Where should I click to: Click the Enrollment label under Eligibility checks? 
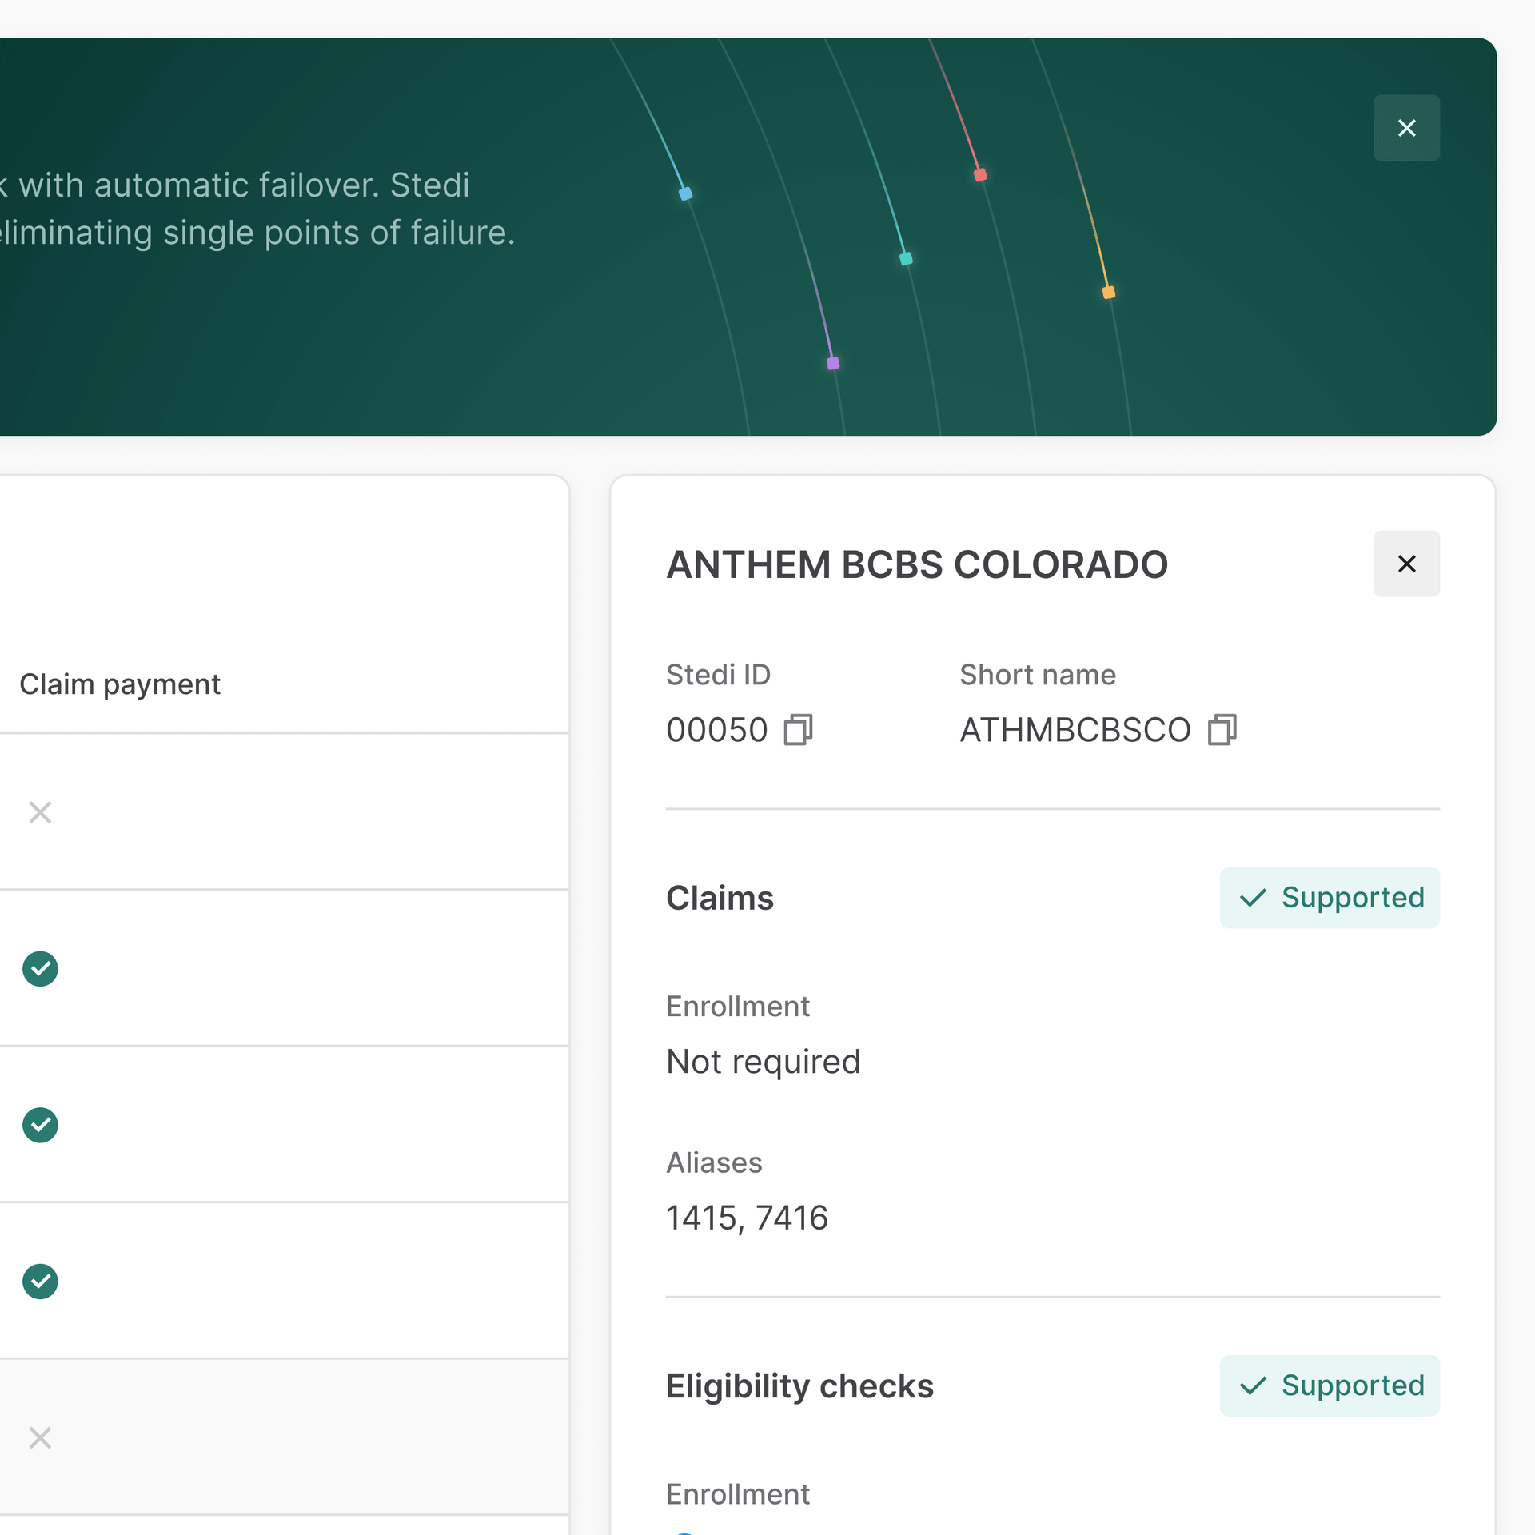click(x=737, y=1493)
